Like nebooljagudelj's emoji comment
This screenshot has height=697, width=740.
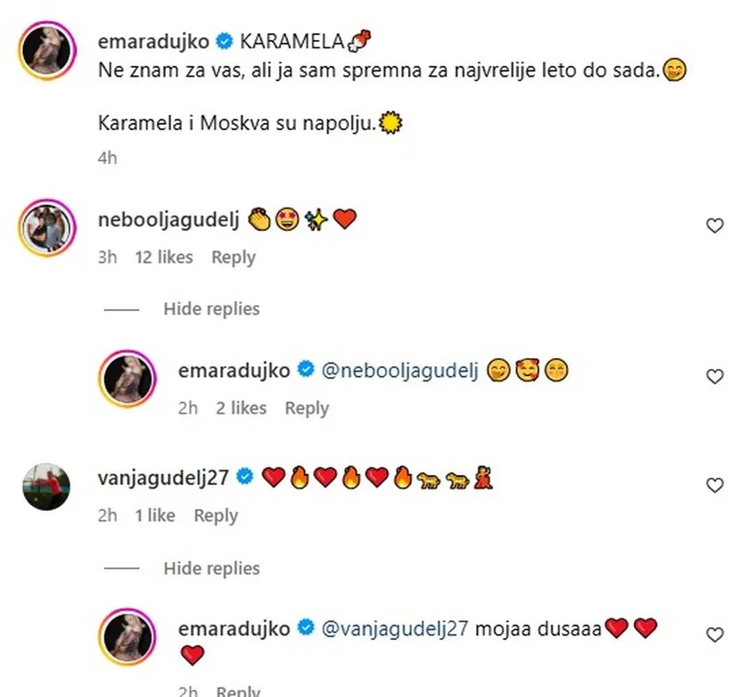[x=714, y=225]
